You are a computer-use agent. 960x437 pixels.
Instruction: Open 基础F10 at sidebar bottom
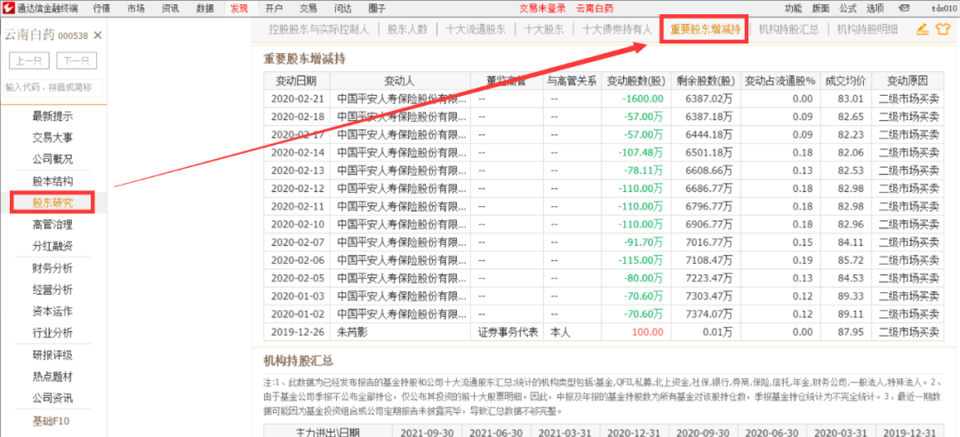tap(52, 420)
